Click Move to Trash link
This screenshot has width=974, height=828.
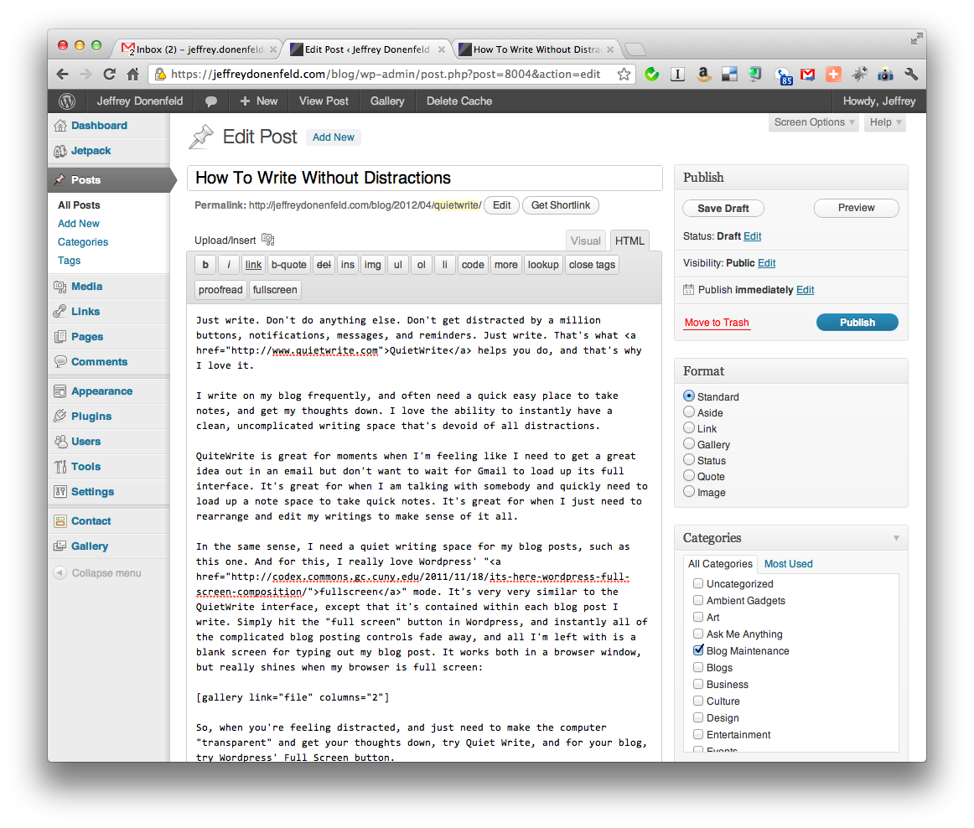(x=717, y=323)
